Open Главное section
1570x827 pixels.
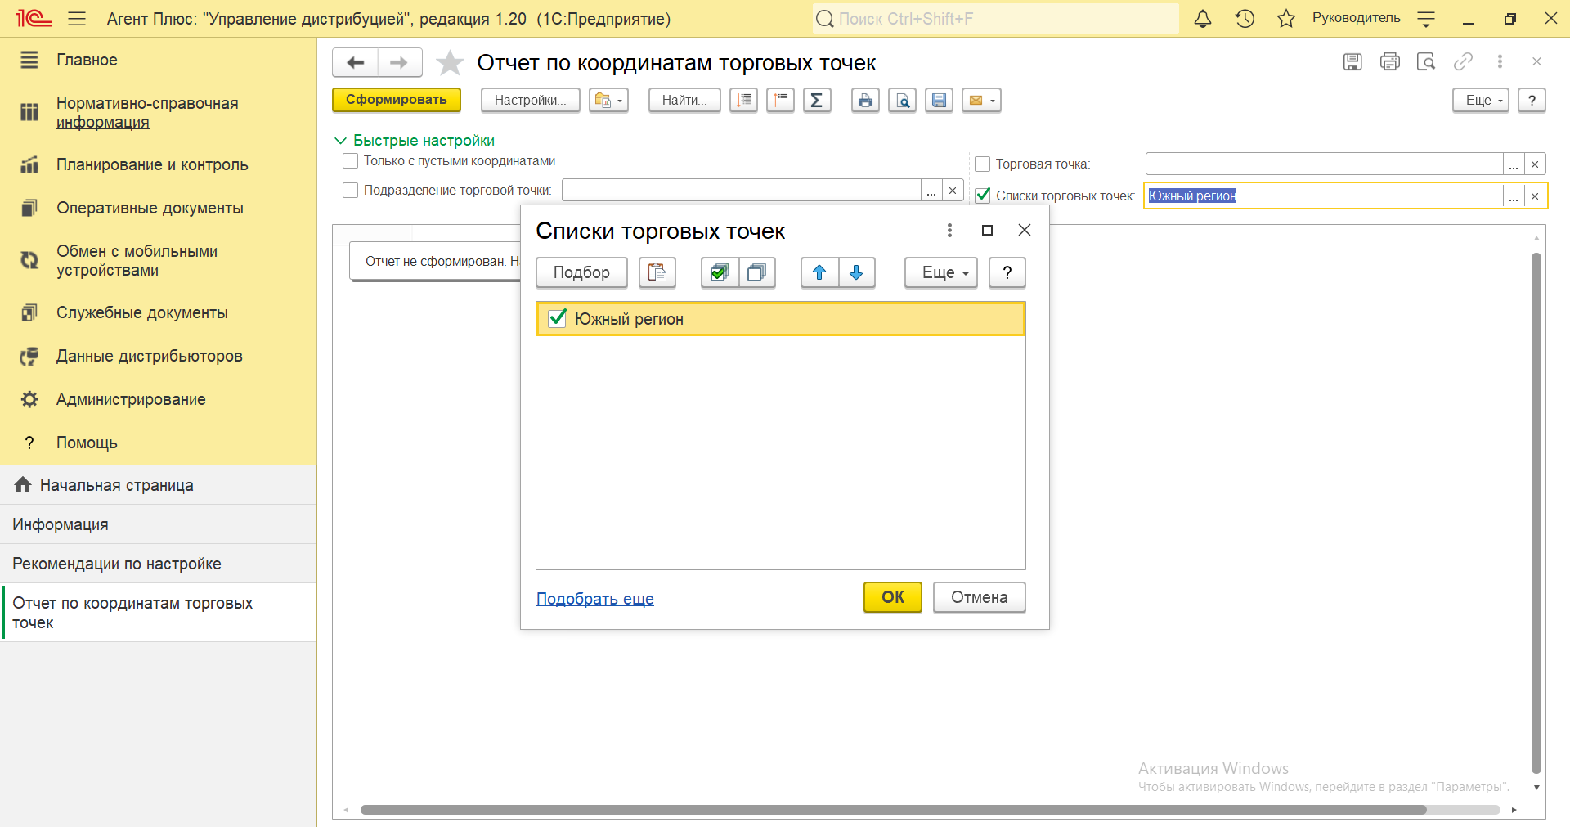coord(87,60)
